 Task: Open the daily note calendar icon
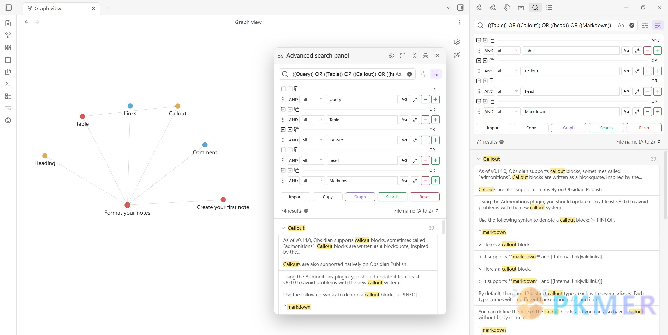8,60
